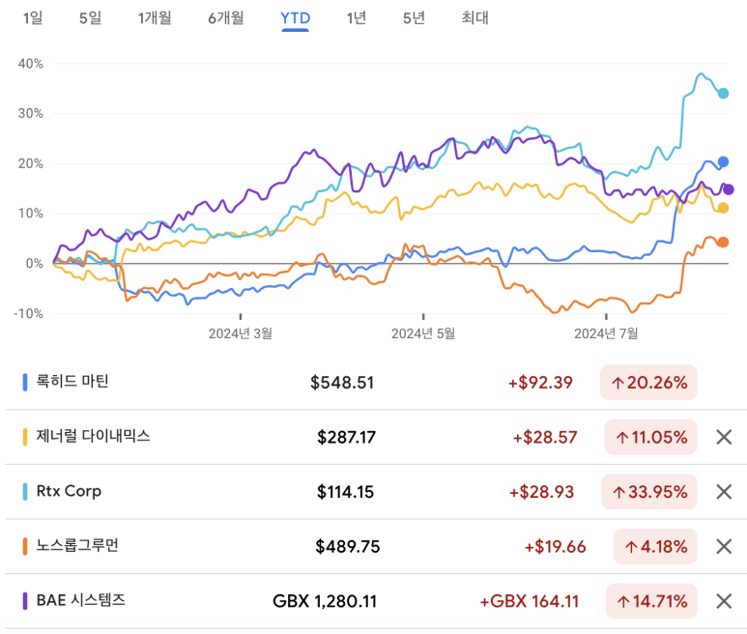Click the $114.15 price value

345,492
